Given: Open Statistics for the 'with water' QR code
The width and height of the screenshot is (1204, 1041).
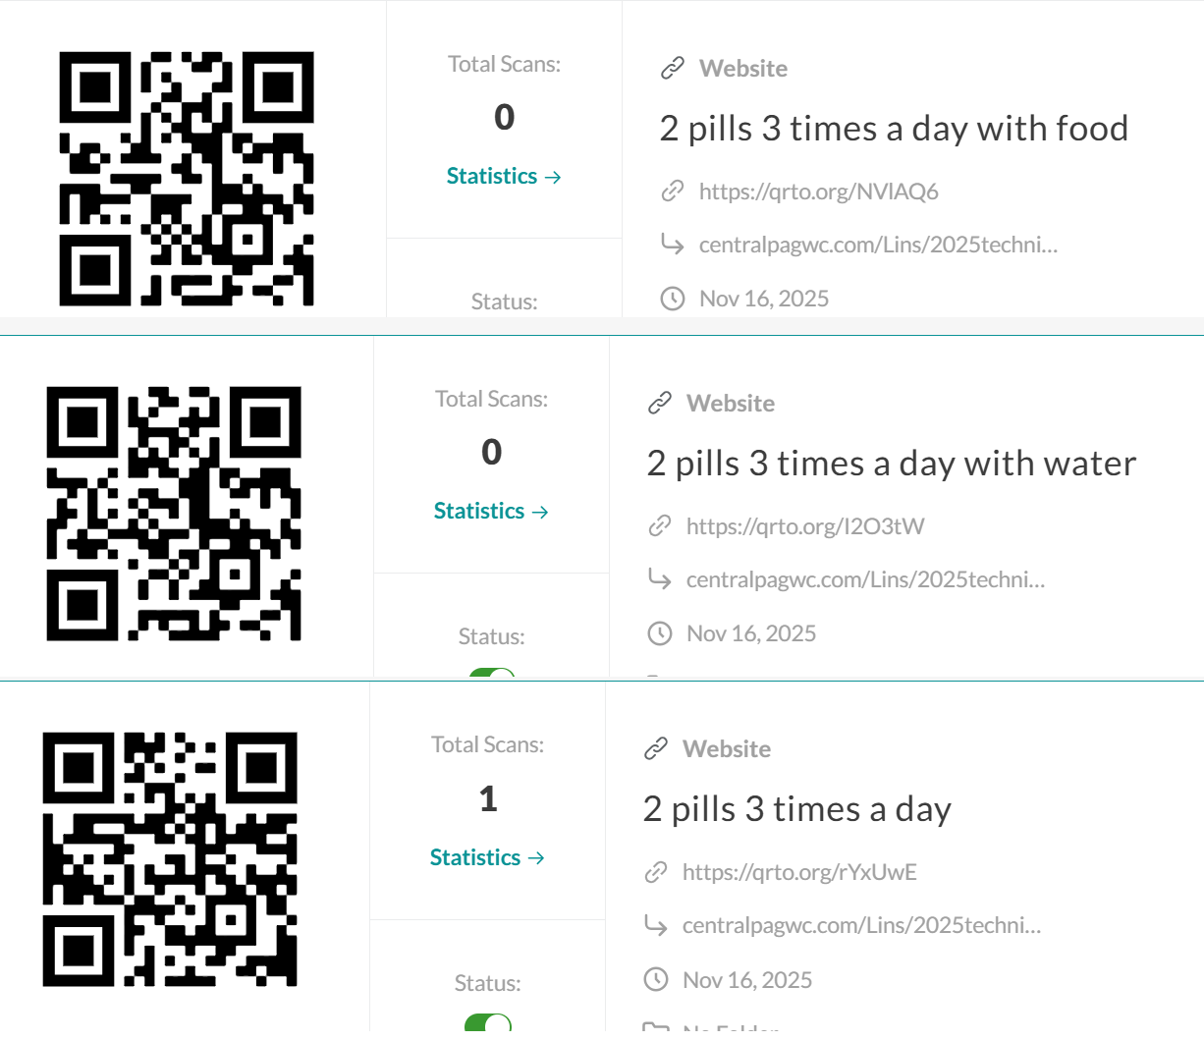Looking at the screenshot, I should [x=491, y=512].
